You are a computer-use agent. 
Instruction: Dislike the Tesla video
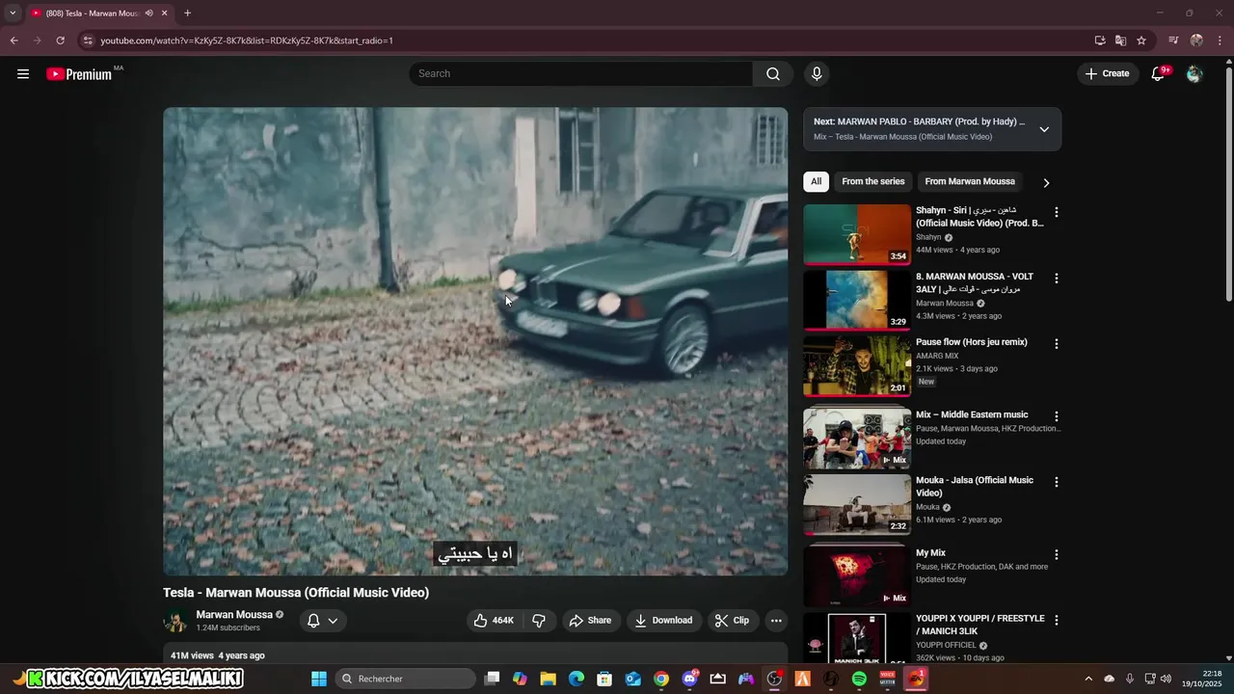[x=539, y=621]
